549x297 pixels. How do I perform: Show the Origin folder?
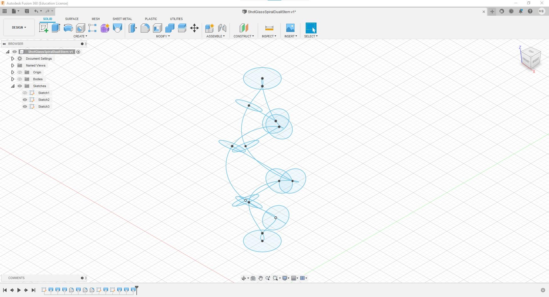20,72
